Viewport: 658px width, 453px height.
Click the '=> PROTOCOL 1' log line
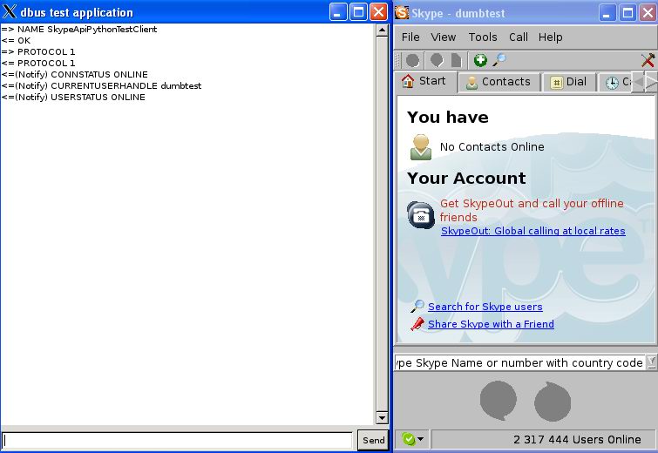(38, 52)
